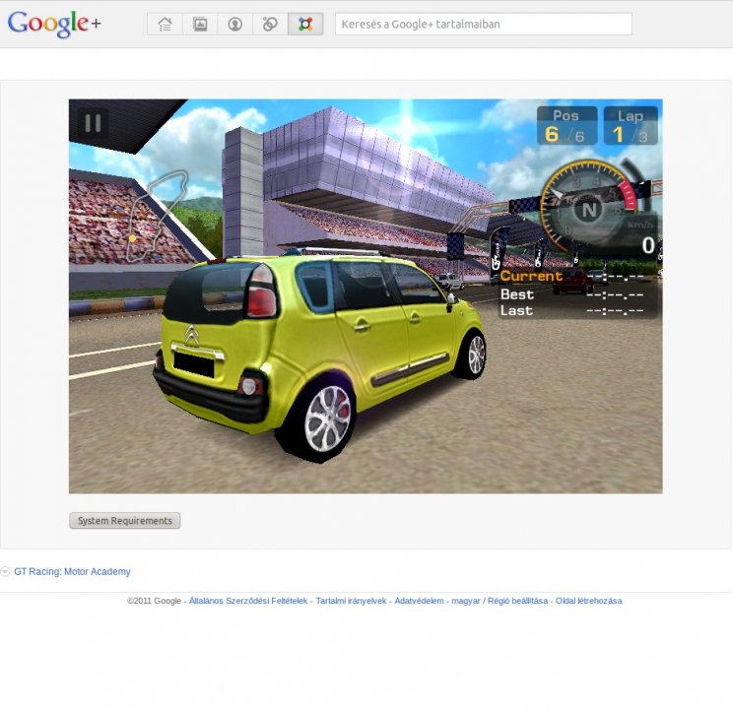The height and width of the screenshot is (713, 733).
Task: Open the Profile icon in toolbar
Action: (235, 24)
